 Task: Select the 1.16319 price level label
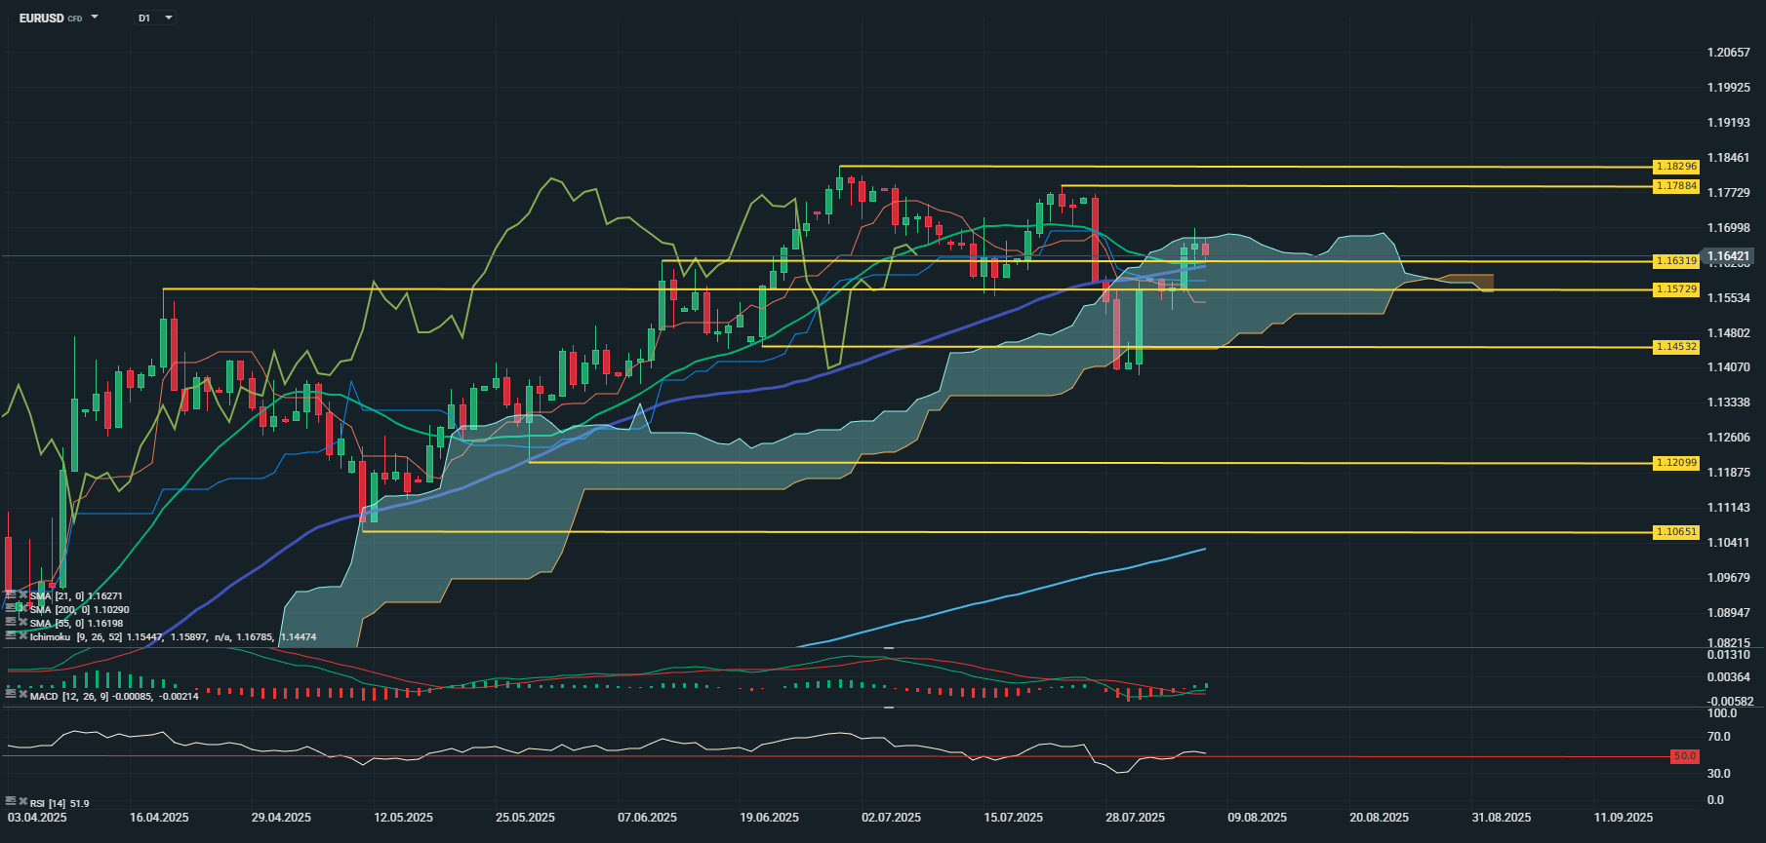coord(1676,261)
